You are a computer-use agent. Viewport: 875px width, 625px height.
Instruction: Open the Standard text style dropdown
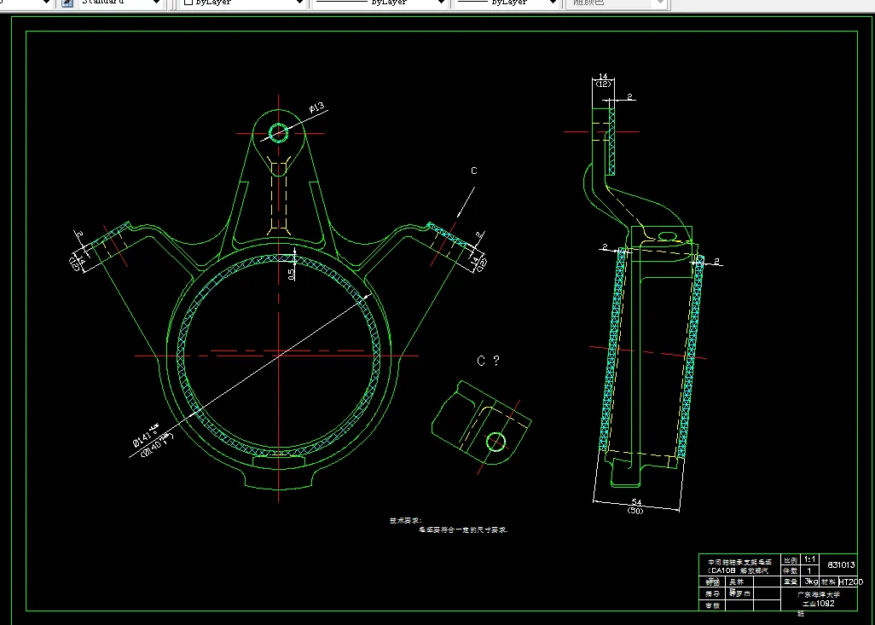coord(156,3)
